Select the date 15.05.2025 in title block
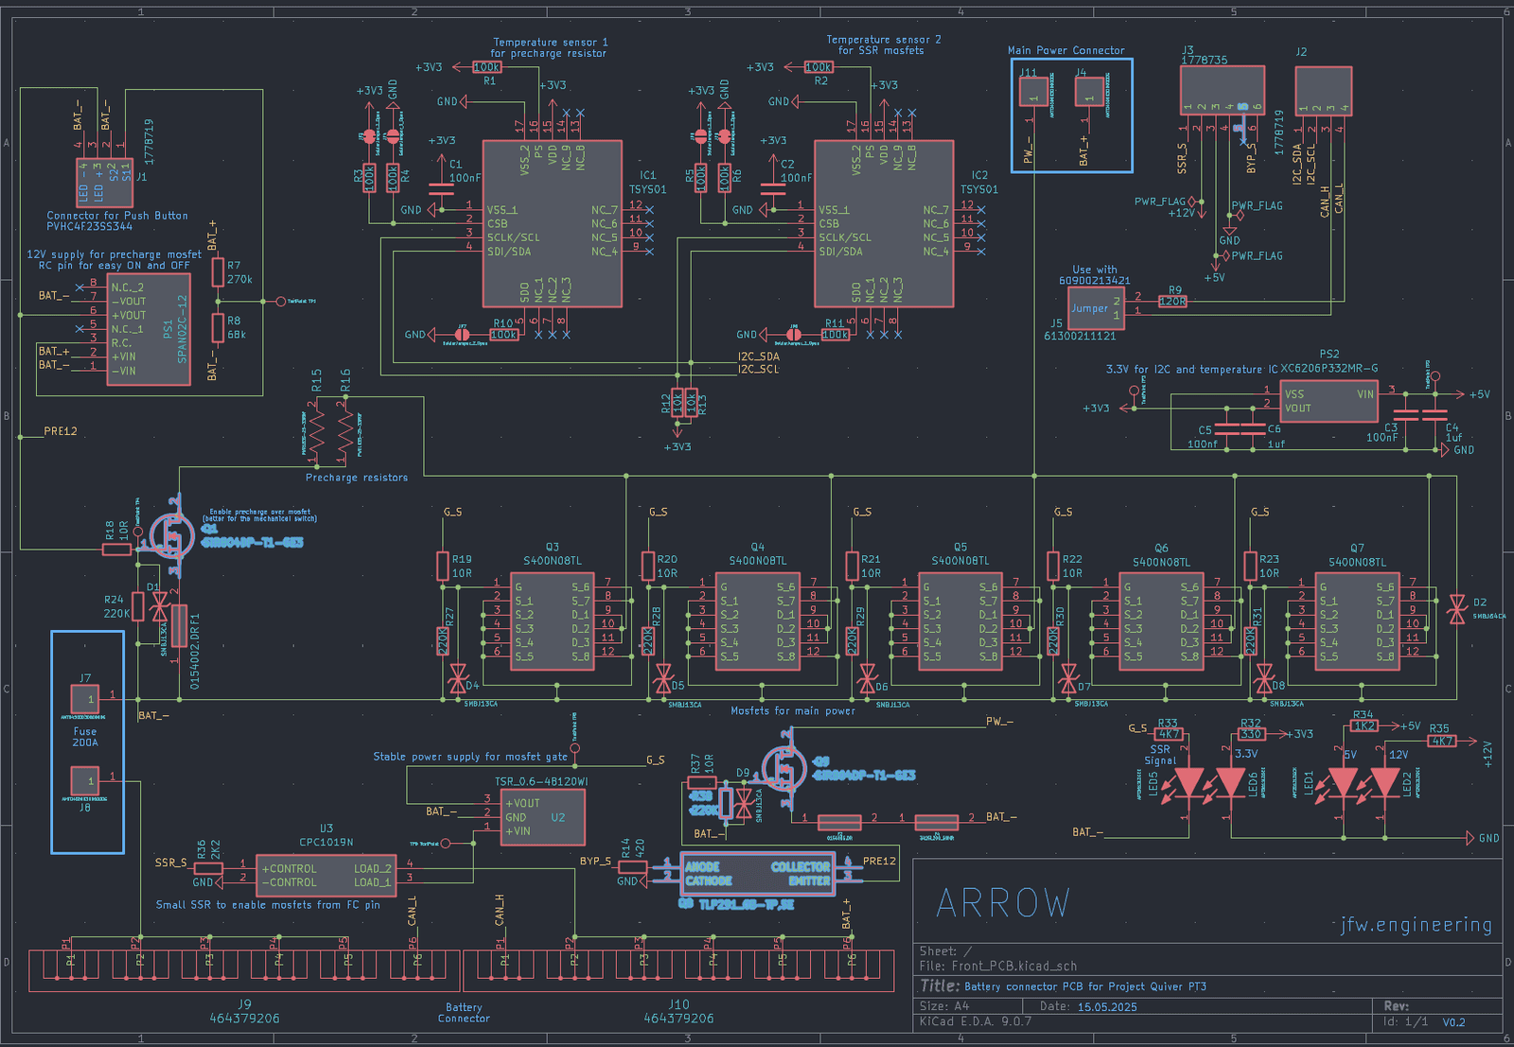The height and width of the screenshot is (1047, 1514). 1107,1007
